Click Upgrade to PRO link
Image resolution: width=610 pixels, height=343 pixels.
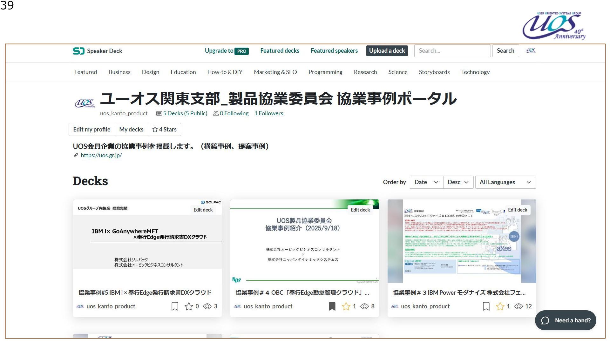point(227,51)
